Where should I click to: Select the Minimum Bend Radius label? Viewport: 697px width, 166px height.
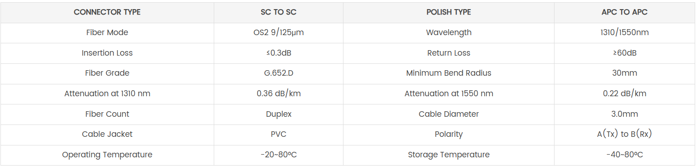point(449,73)
